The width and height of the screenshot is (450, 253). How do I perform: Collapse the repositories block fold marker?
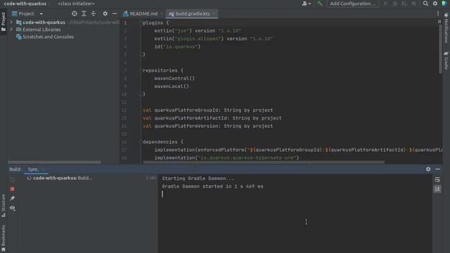141,70
